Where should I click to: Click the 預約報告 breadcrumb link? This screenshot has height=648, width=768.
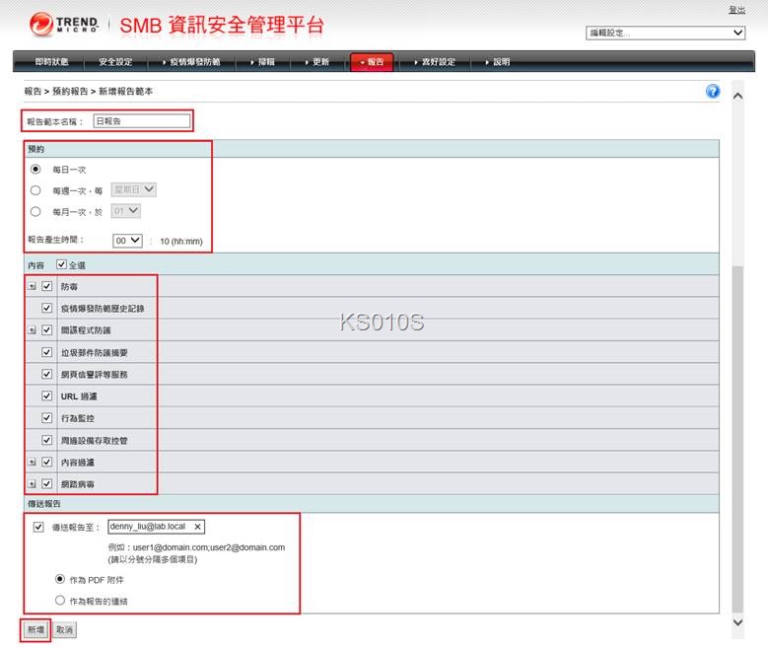coord(70,91)
